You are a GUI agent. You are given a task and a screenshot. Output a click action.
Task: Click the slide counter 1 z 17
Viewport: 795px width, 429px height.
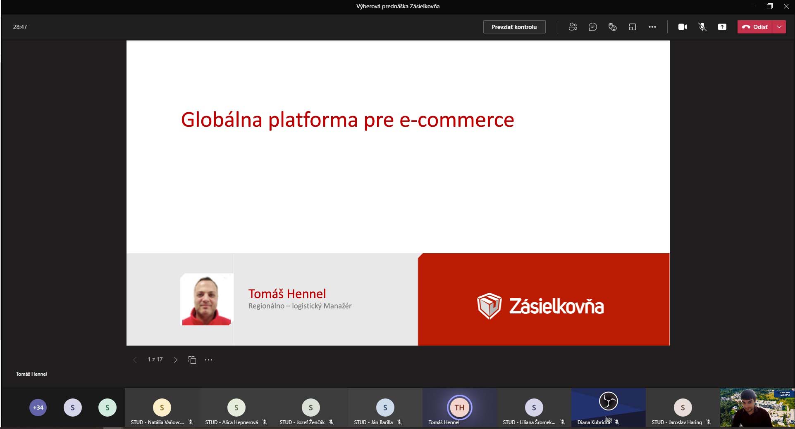coord(155,360)
